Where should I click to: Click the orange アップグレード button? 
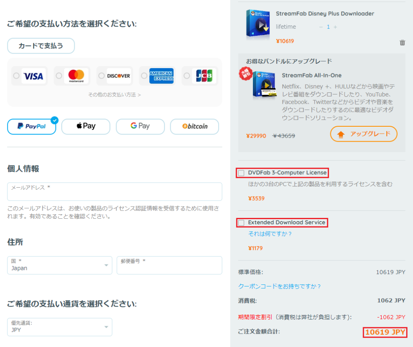pyautogui.click(x=364, y=134)
